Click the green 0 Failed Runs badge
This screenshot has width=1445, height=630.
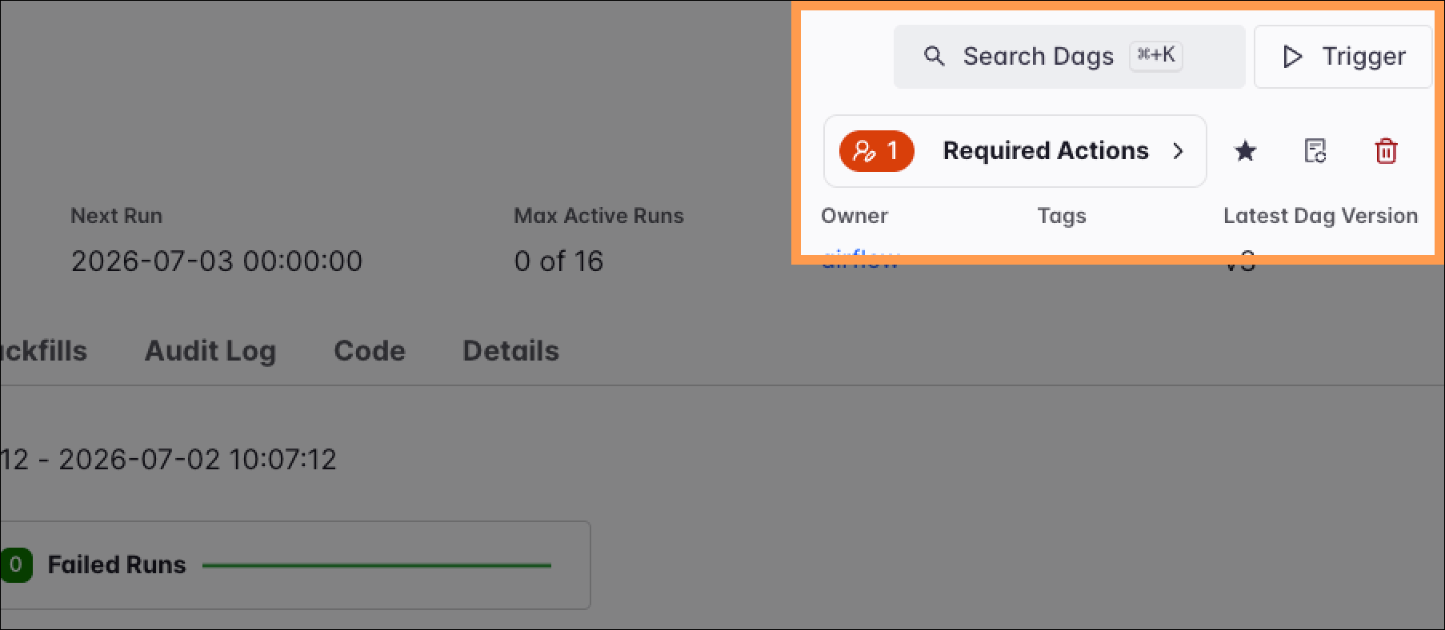click(x=15, y=565)
